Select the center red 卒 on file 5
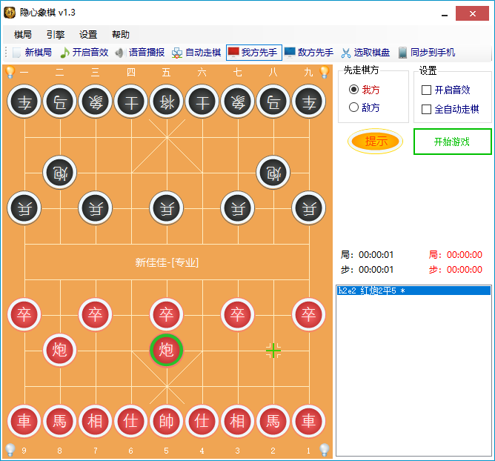The height and width of the screenshot is (461, 495). [167, 315]
